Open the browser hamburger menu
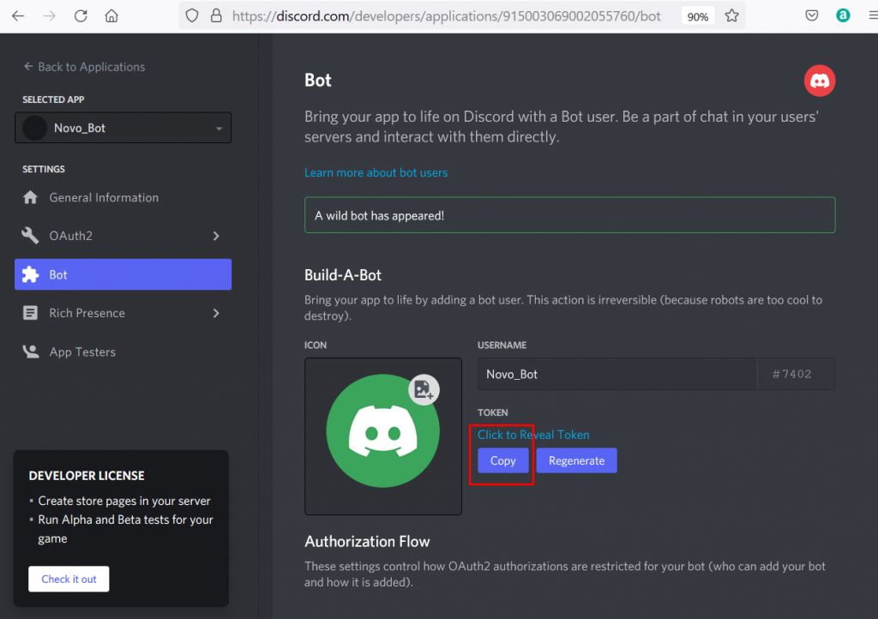This screenshot has height=619, width=878. (x=873, y=15)
